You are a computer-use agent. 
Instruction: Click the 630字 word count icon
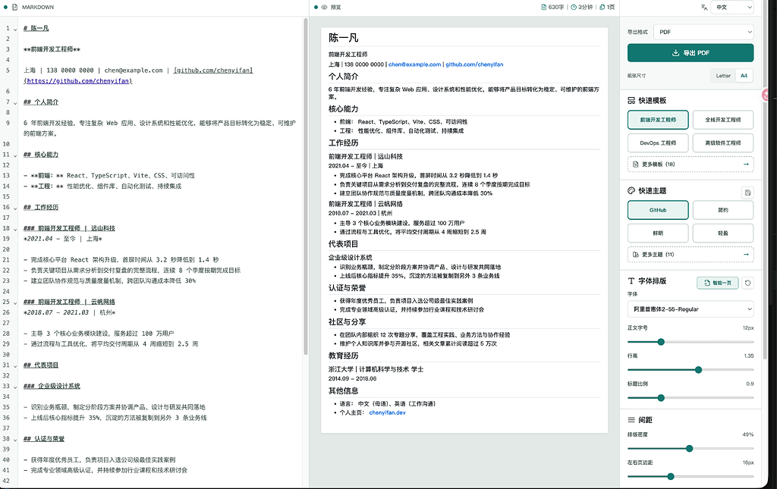point(544,8)
